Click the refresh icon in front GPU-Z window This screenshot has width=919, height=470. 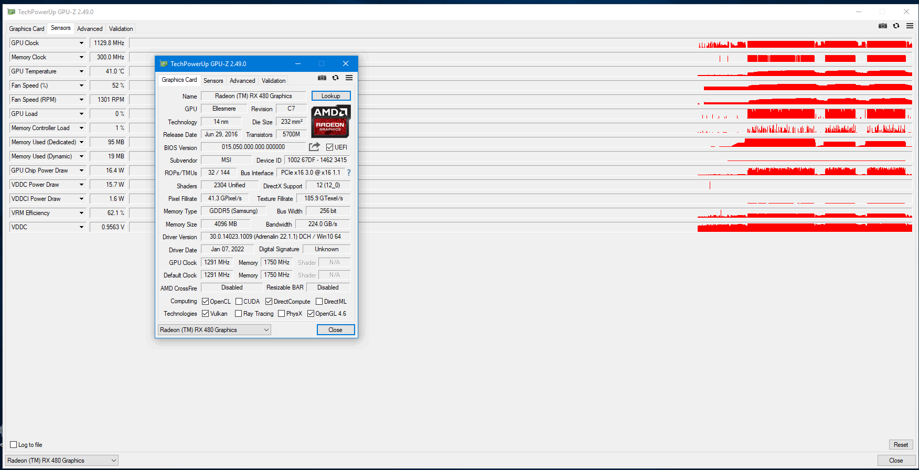tap(336, 78)
